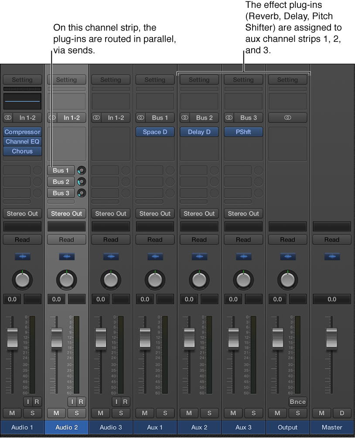The width and height of the screenshot is (355, 438).
Task: Open the Read automation mode menu on Master
Action: tap(331, 240)
